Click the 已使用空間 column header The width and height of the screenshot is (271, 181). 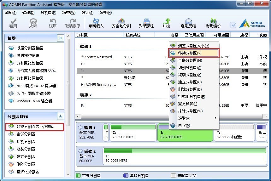click(x=192, y=35)
